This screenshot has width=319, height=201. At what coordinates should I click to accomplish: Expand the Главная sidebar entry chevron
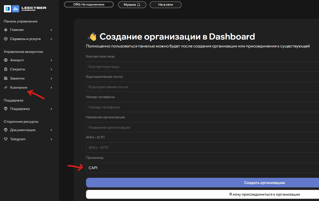pos(52,30)
